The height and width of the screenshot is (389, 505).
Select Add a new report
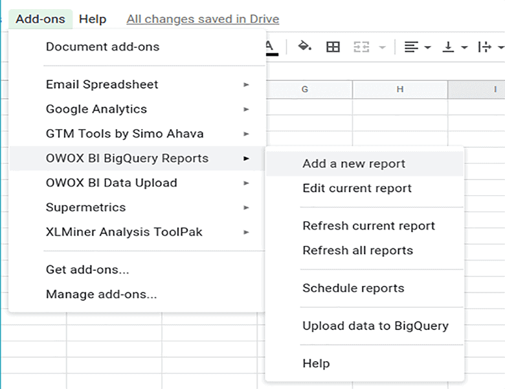(x=353, y=164)
